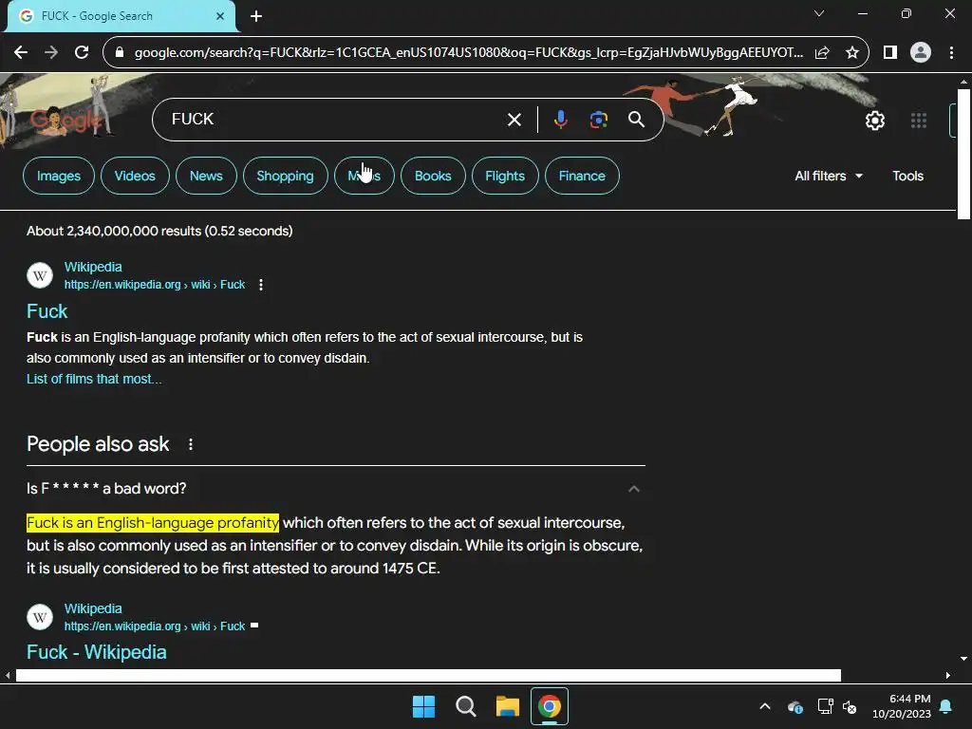
Task: Filter results by Shopping
Action: click(x=285, y=176)
